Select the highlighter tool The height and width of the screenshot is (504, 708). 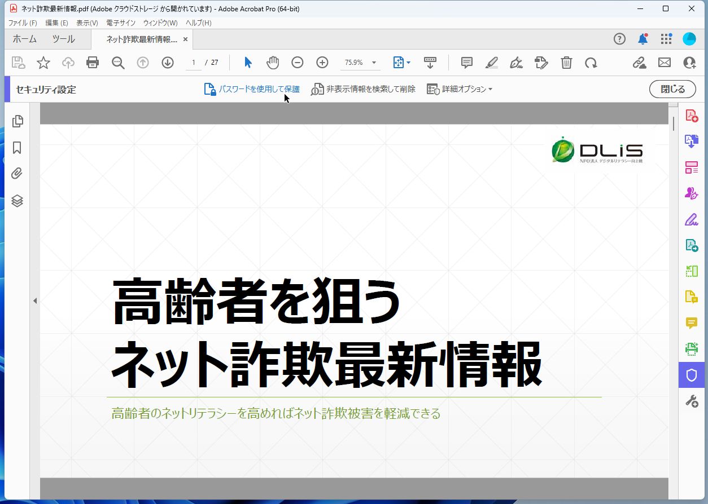tap(491, 62)
